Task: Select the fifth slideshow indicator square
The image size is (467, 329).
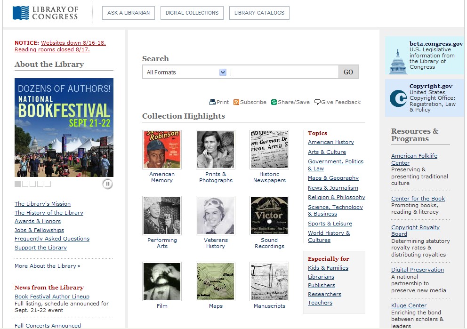Action: tap(48, 184)
